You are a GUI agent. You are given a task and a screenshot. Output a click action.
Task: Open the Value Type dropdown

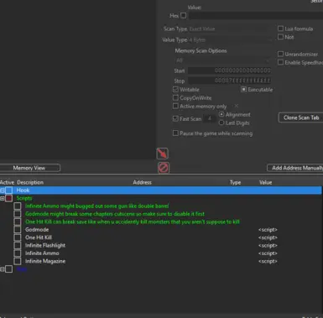coord(229,40)
